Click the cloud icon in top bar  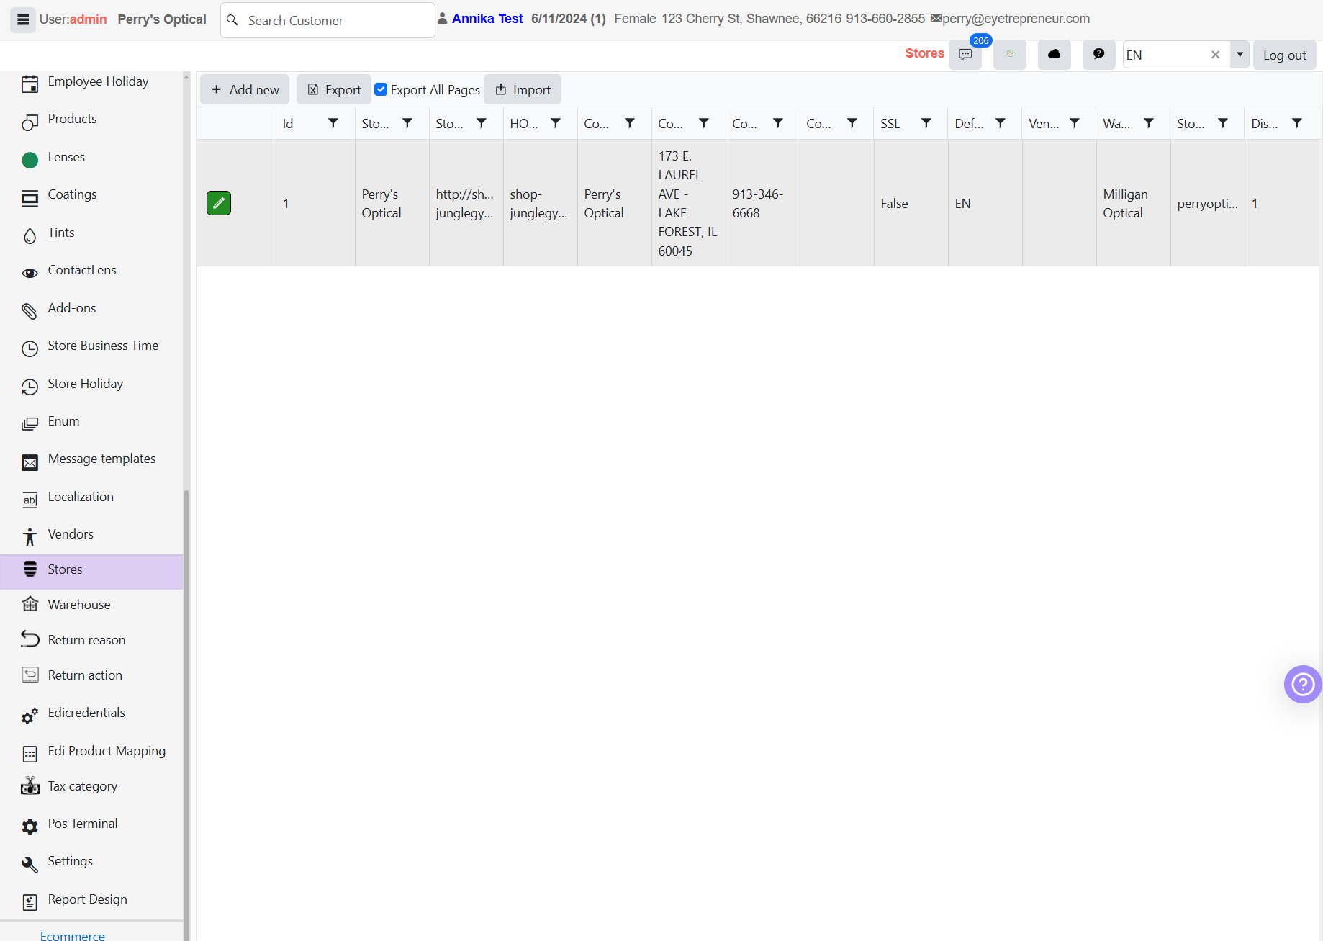[x=1055, y=55]
